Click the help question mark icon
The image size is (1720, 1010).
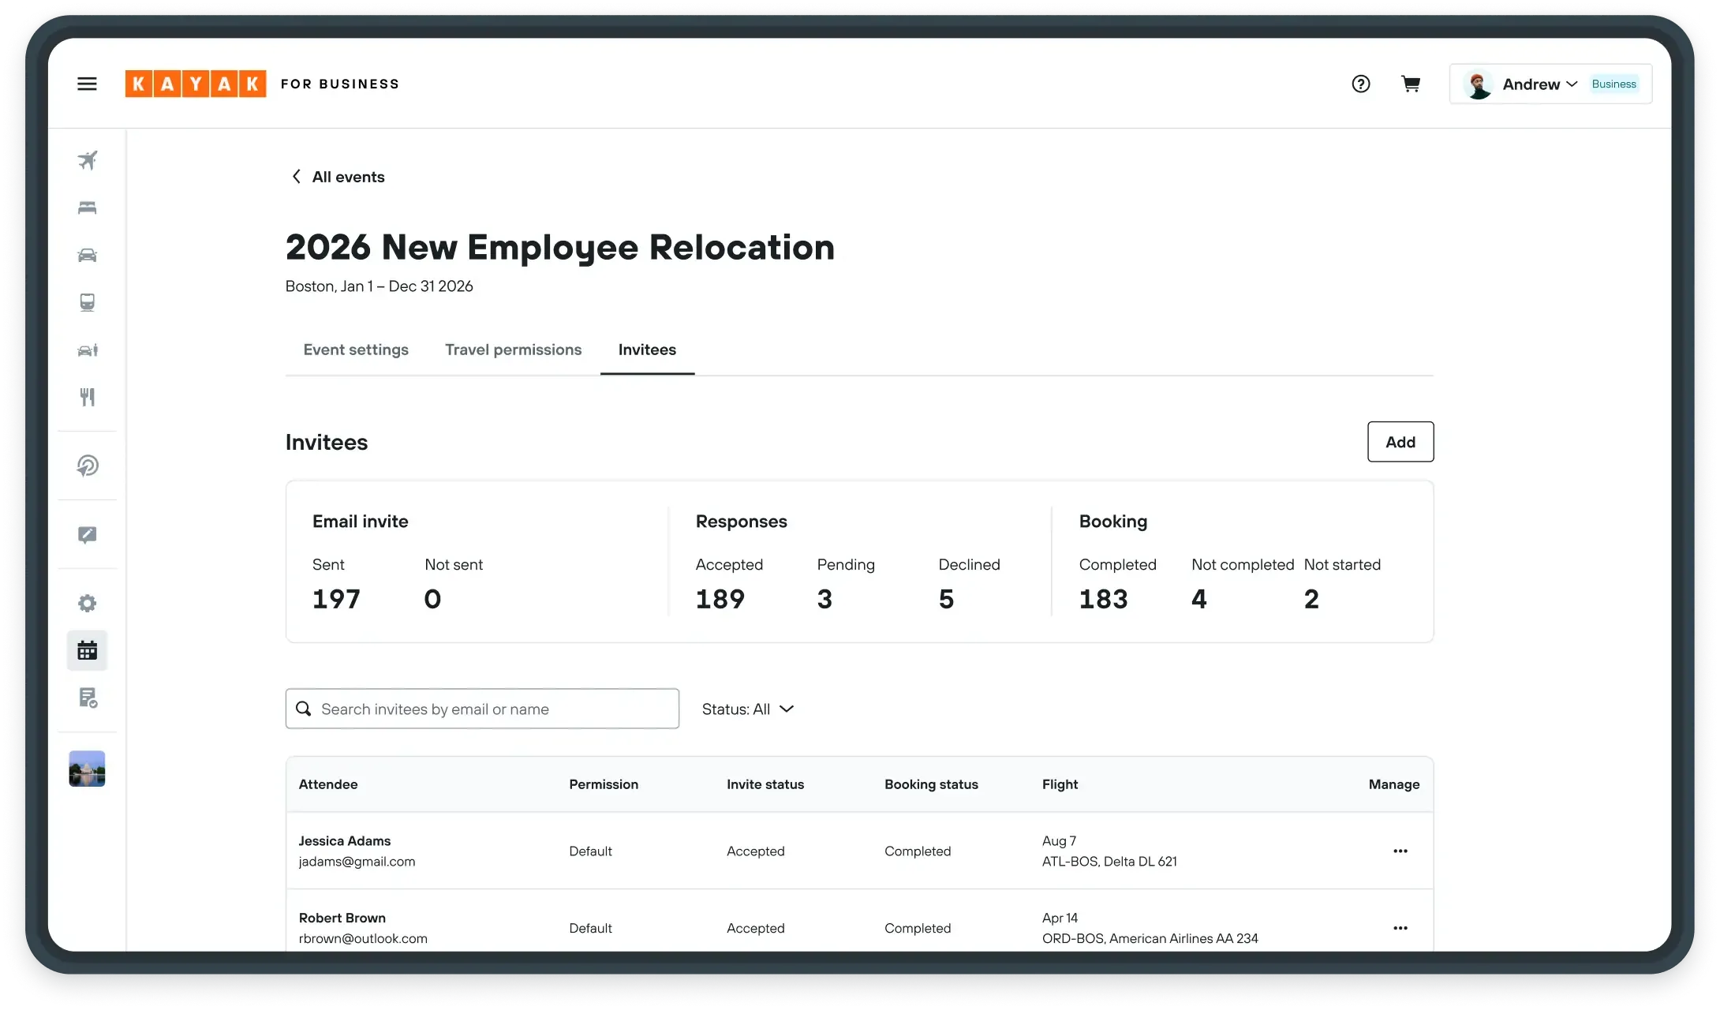coord(1360,84)
